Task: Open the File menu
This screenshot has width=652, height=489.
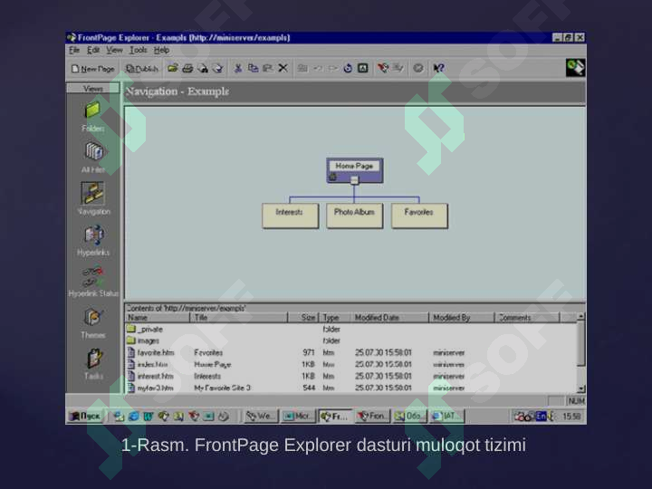Action: pyautogui.click(x=74, y=51)
